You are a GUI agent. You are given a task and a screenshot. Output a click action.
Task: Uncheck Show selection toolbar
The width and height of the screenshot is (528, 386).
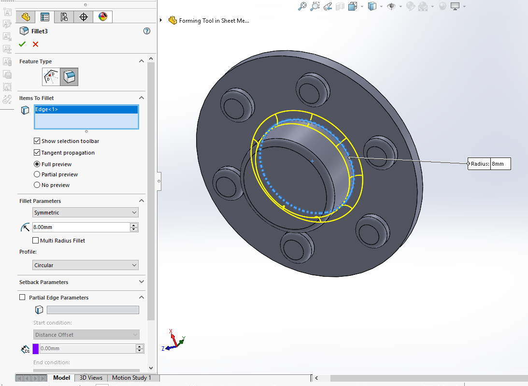coord(37,141)
